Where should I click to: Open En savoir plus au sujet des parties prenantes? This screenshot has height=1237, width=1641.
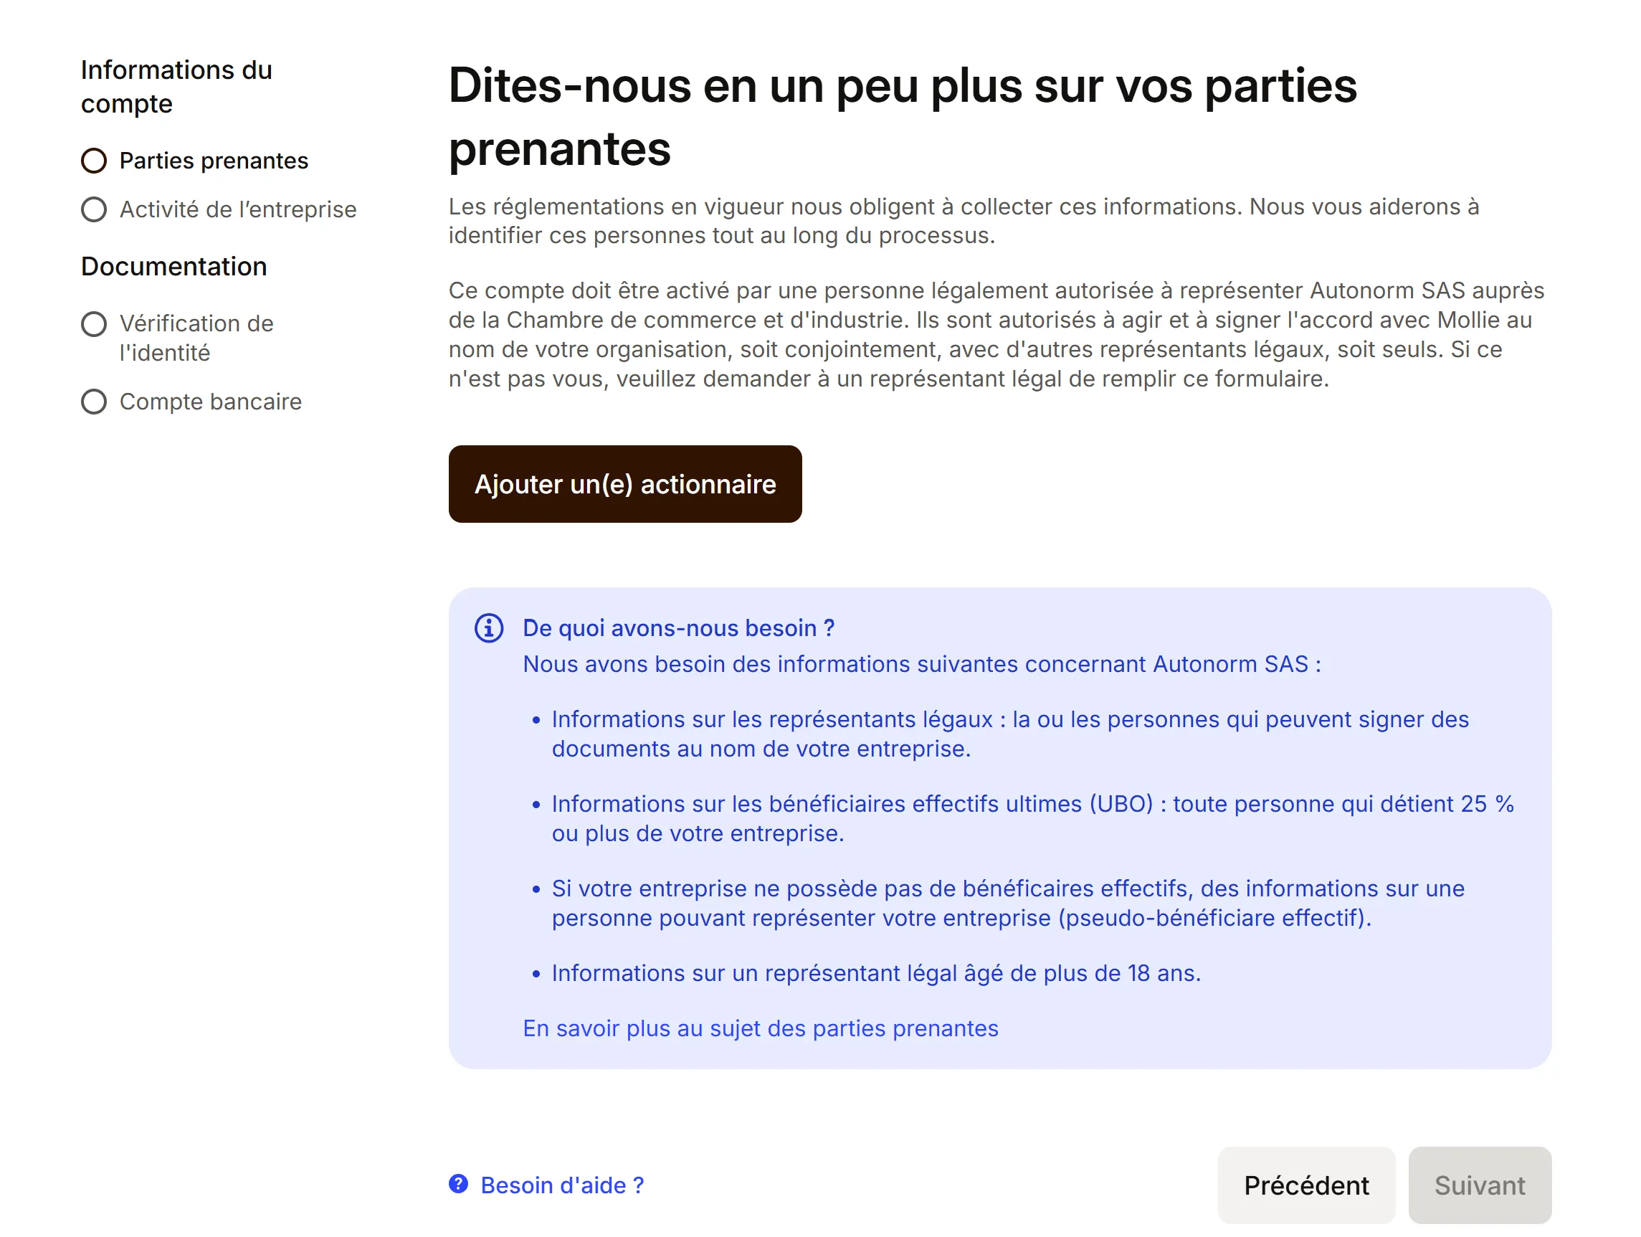tap(761, 1028)
